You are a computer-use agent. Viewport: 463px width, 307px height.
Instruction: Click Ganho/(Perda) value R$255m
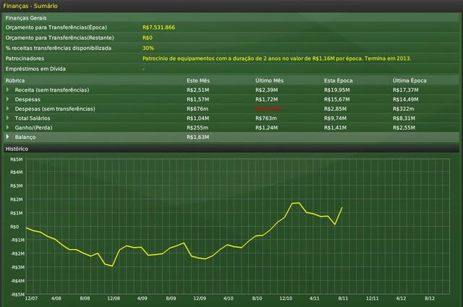pyautogui.click(x=197, y=127)
